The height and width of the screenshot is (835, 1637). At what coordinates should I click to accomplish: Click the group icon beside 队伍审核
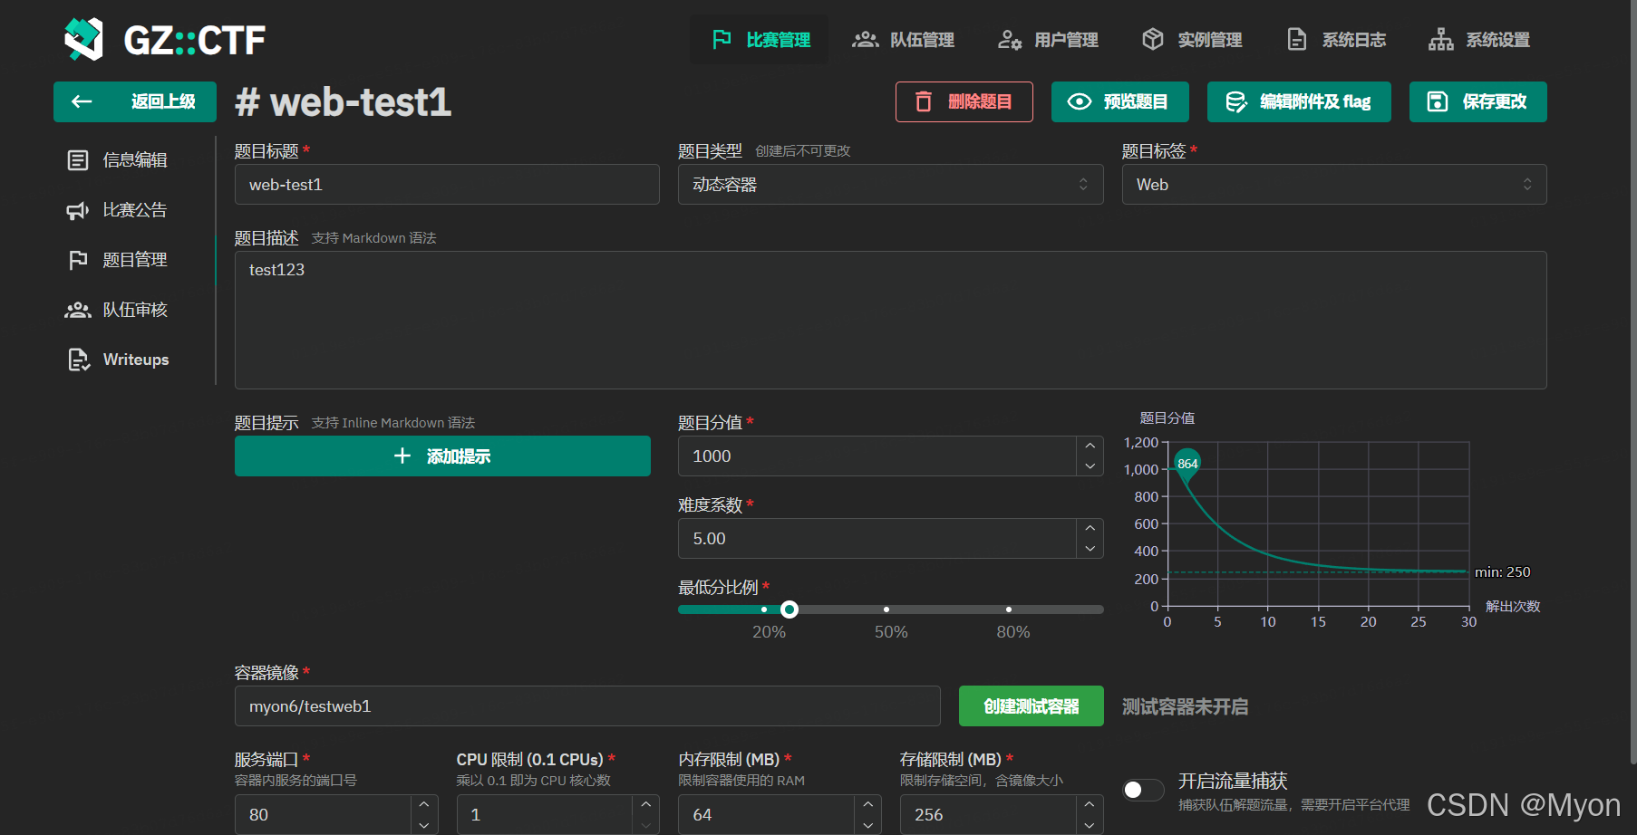[78, 310]
